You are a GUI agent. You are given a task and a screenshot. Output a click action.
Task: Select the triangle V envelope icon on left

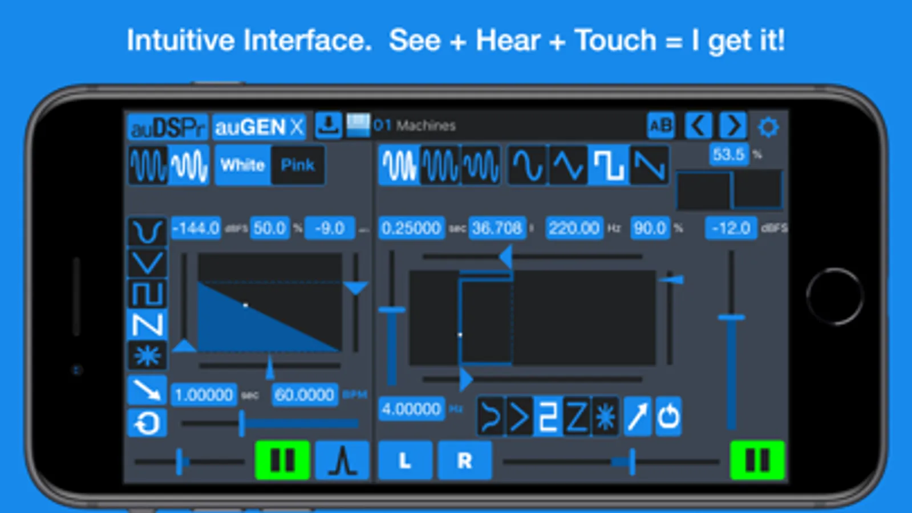tap(147, 263)
